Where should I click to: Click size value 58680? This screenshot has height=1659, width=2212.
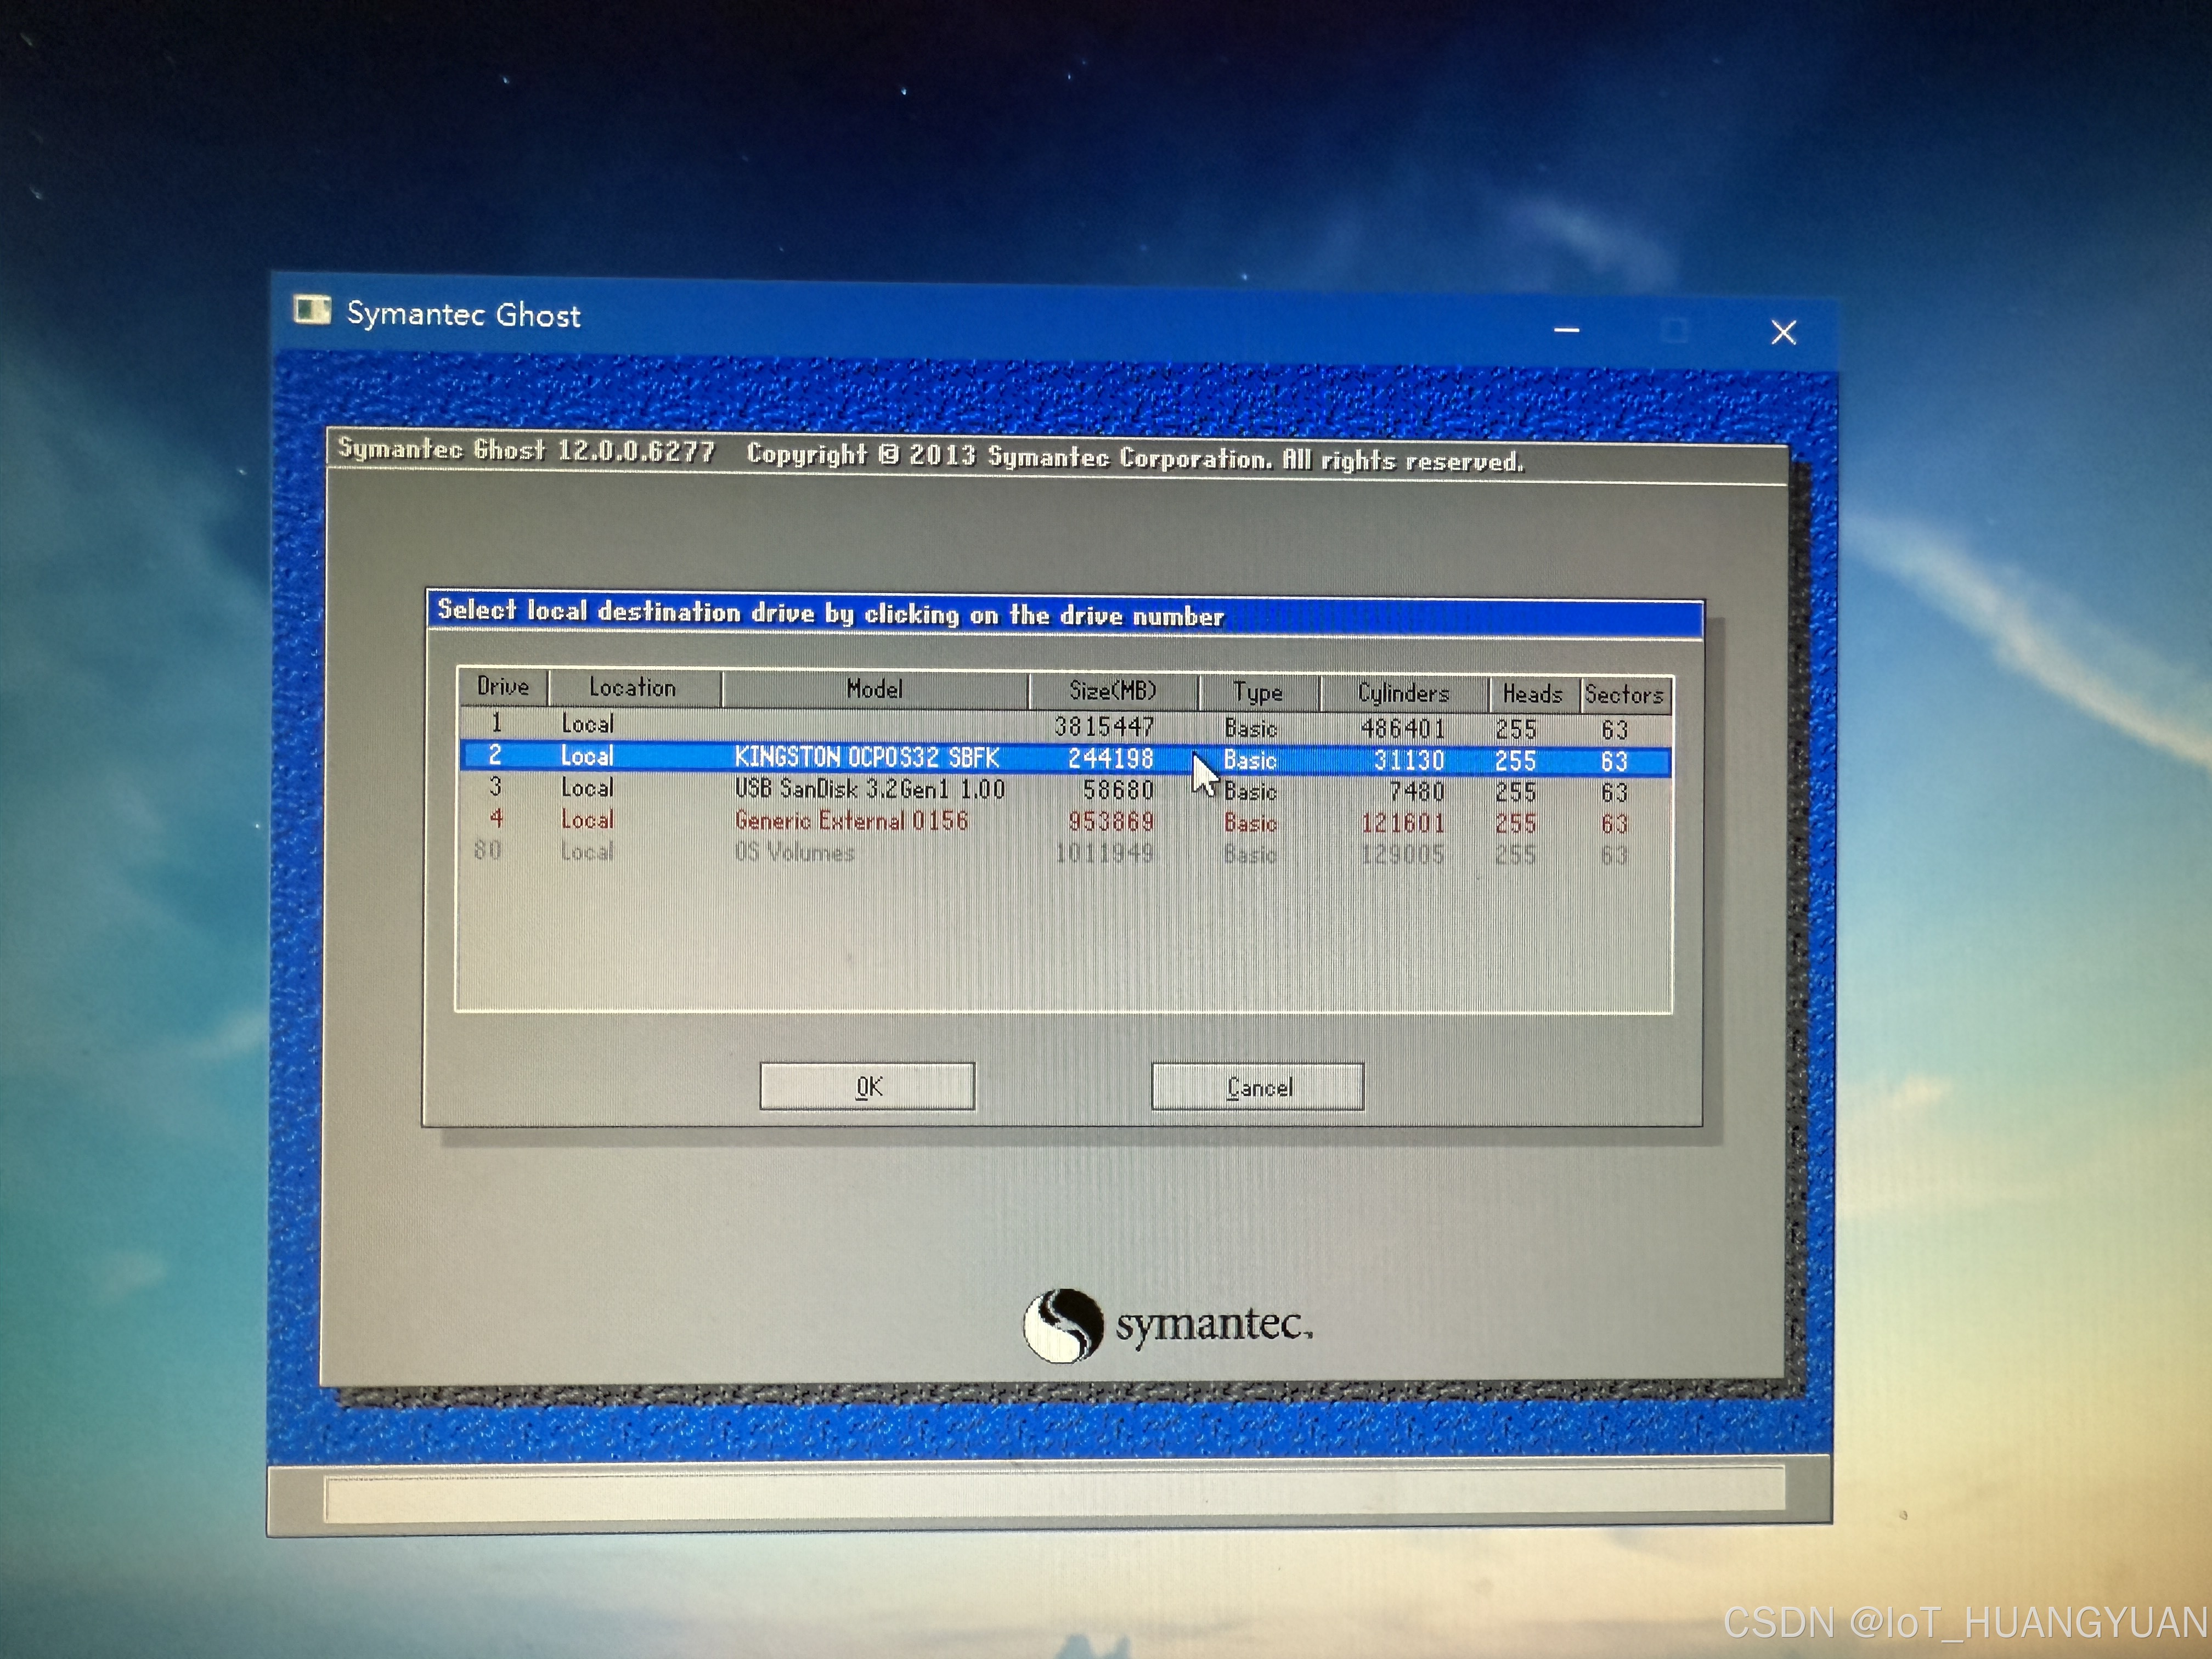tap(1118, 791)
